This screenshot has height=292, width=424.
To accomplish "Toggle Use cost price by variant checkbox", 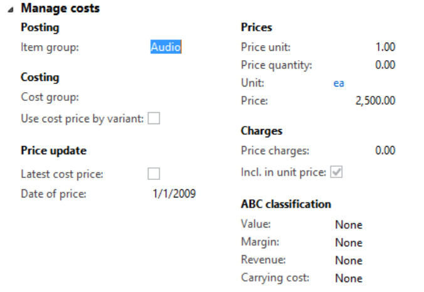I will point(154,118).
